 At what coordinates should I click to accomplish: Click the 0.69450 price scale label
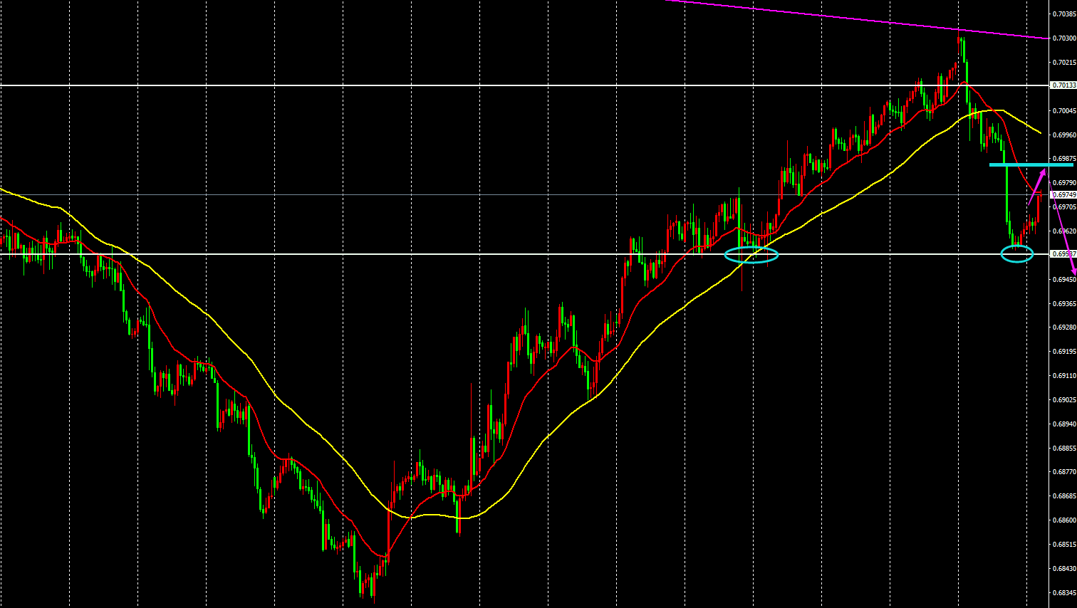click(x=1063, y=280)
